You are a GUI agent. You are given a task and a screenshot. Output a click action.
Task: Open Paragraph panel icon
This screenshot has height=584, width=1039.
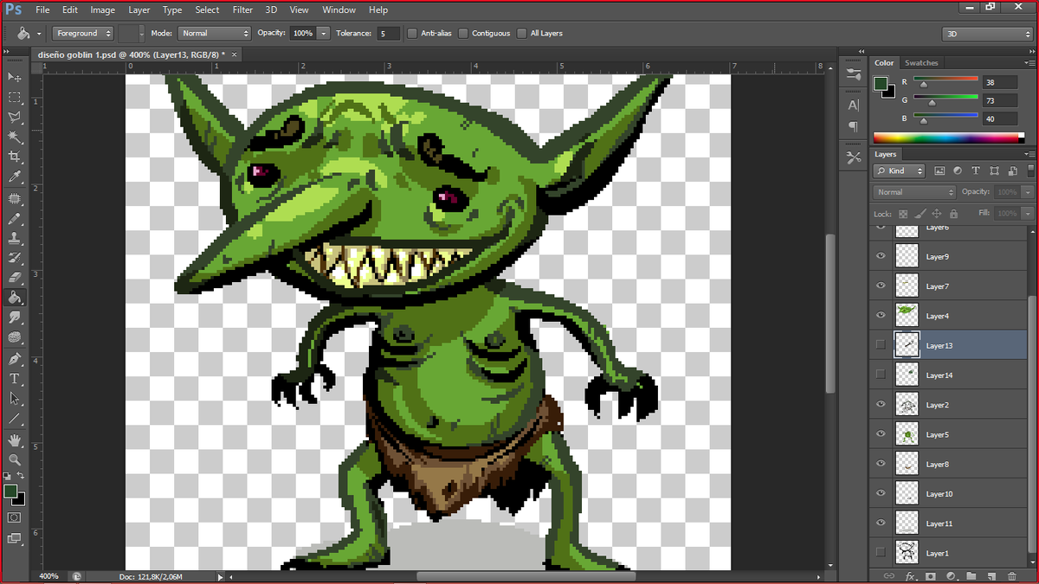[x=854, y=127]
